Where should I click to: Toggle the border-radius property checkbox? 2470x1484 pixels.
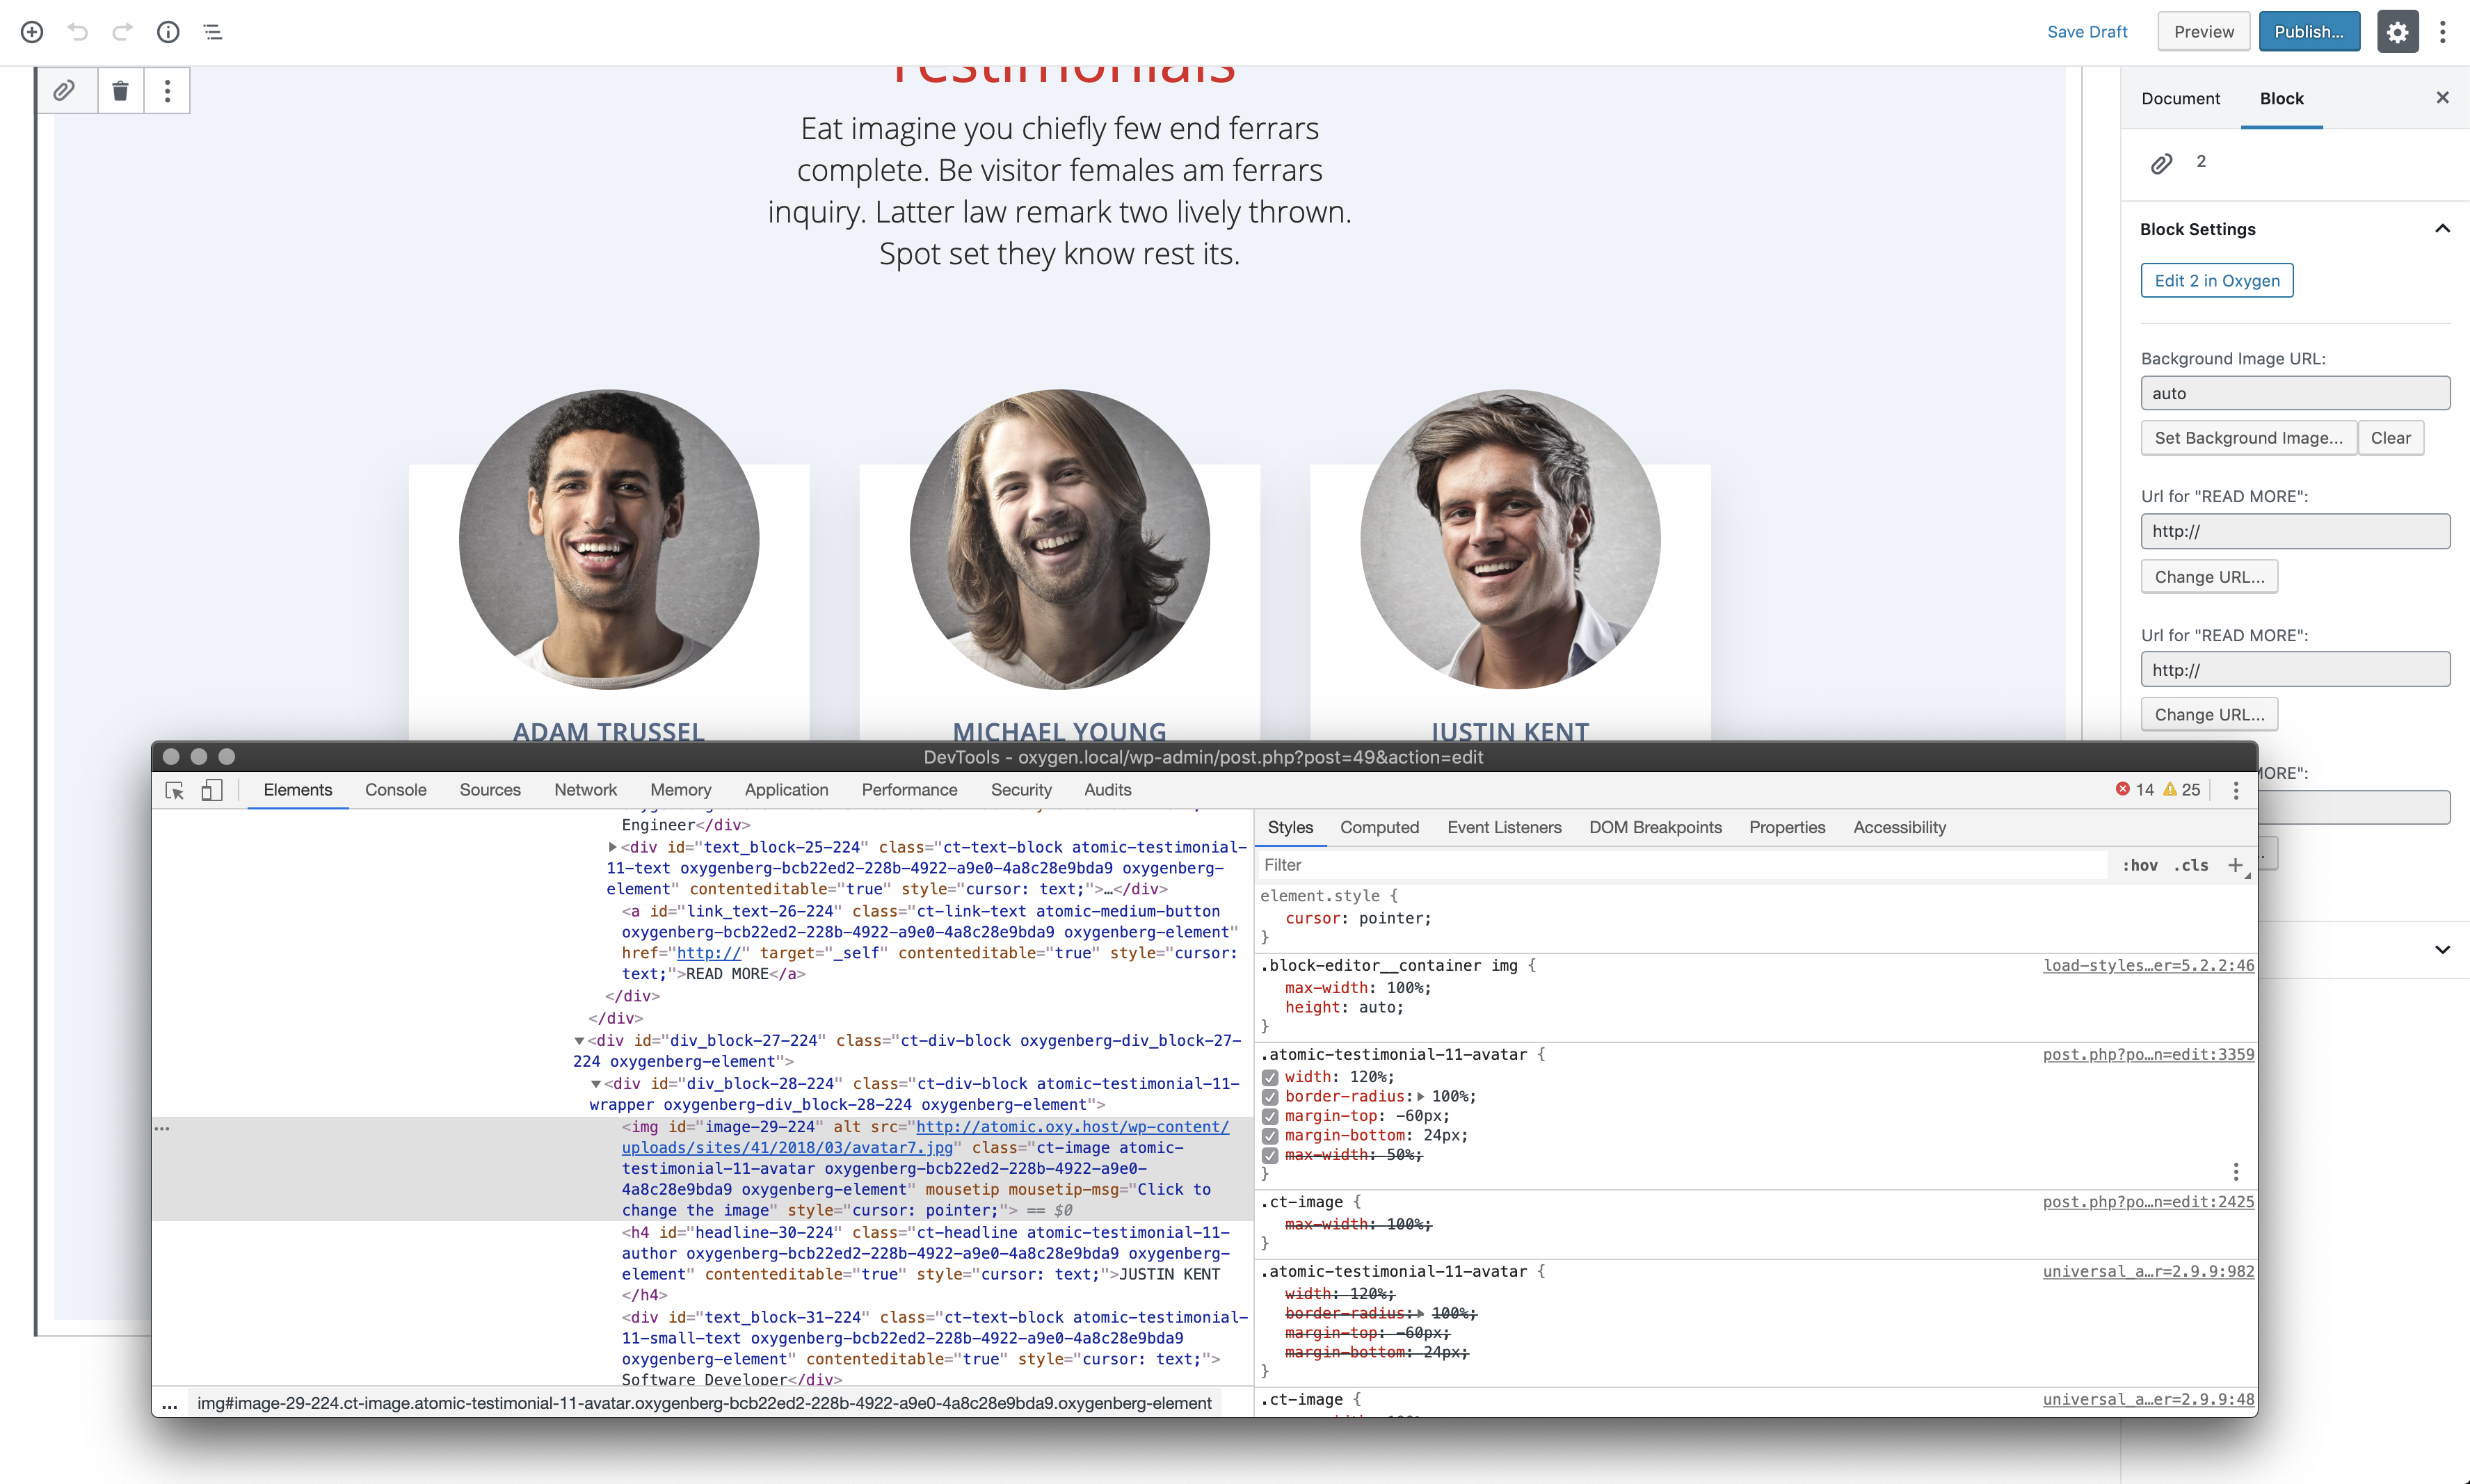pyautogui.click(x=1271, y=1096)
